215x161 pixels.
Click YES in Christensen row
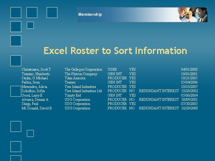132,69
